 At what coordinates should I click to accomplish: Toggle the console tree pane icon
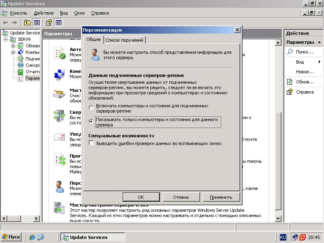point(37,23)
